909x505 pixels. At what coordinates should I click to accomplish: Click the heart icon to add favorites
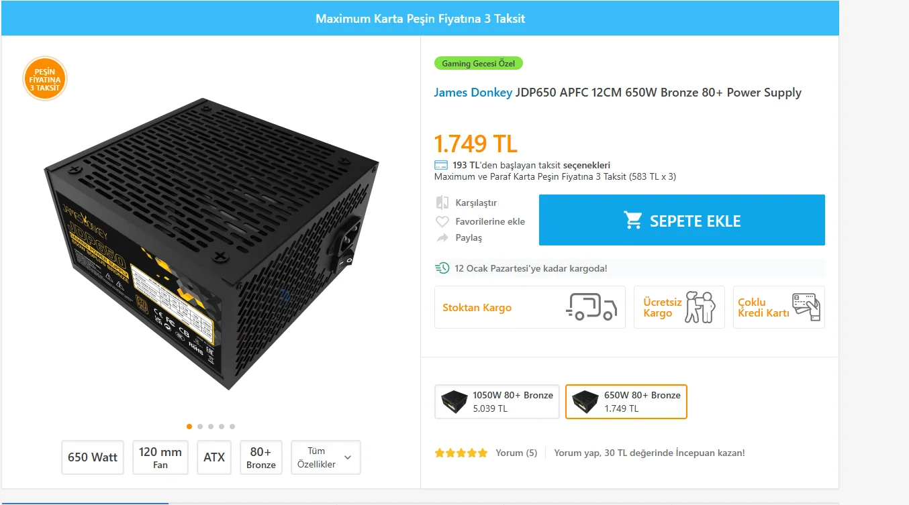coord(442,221)
